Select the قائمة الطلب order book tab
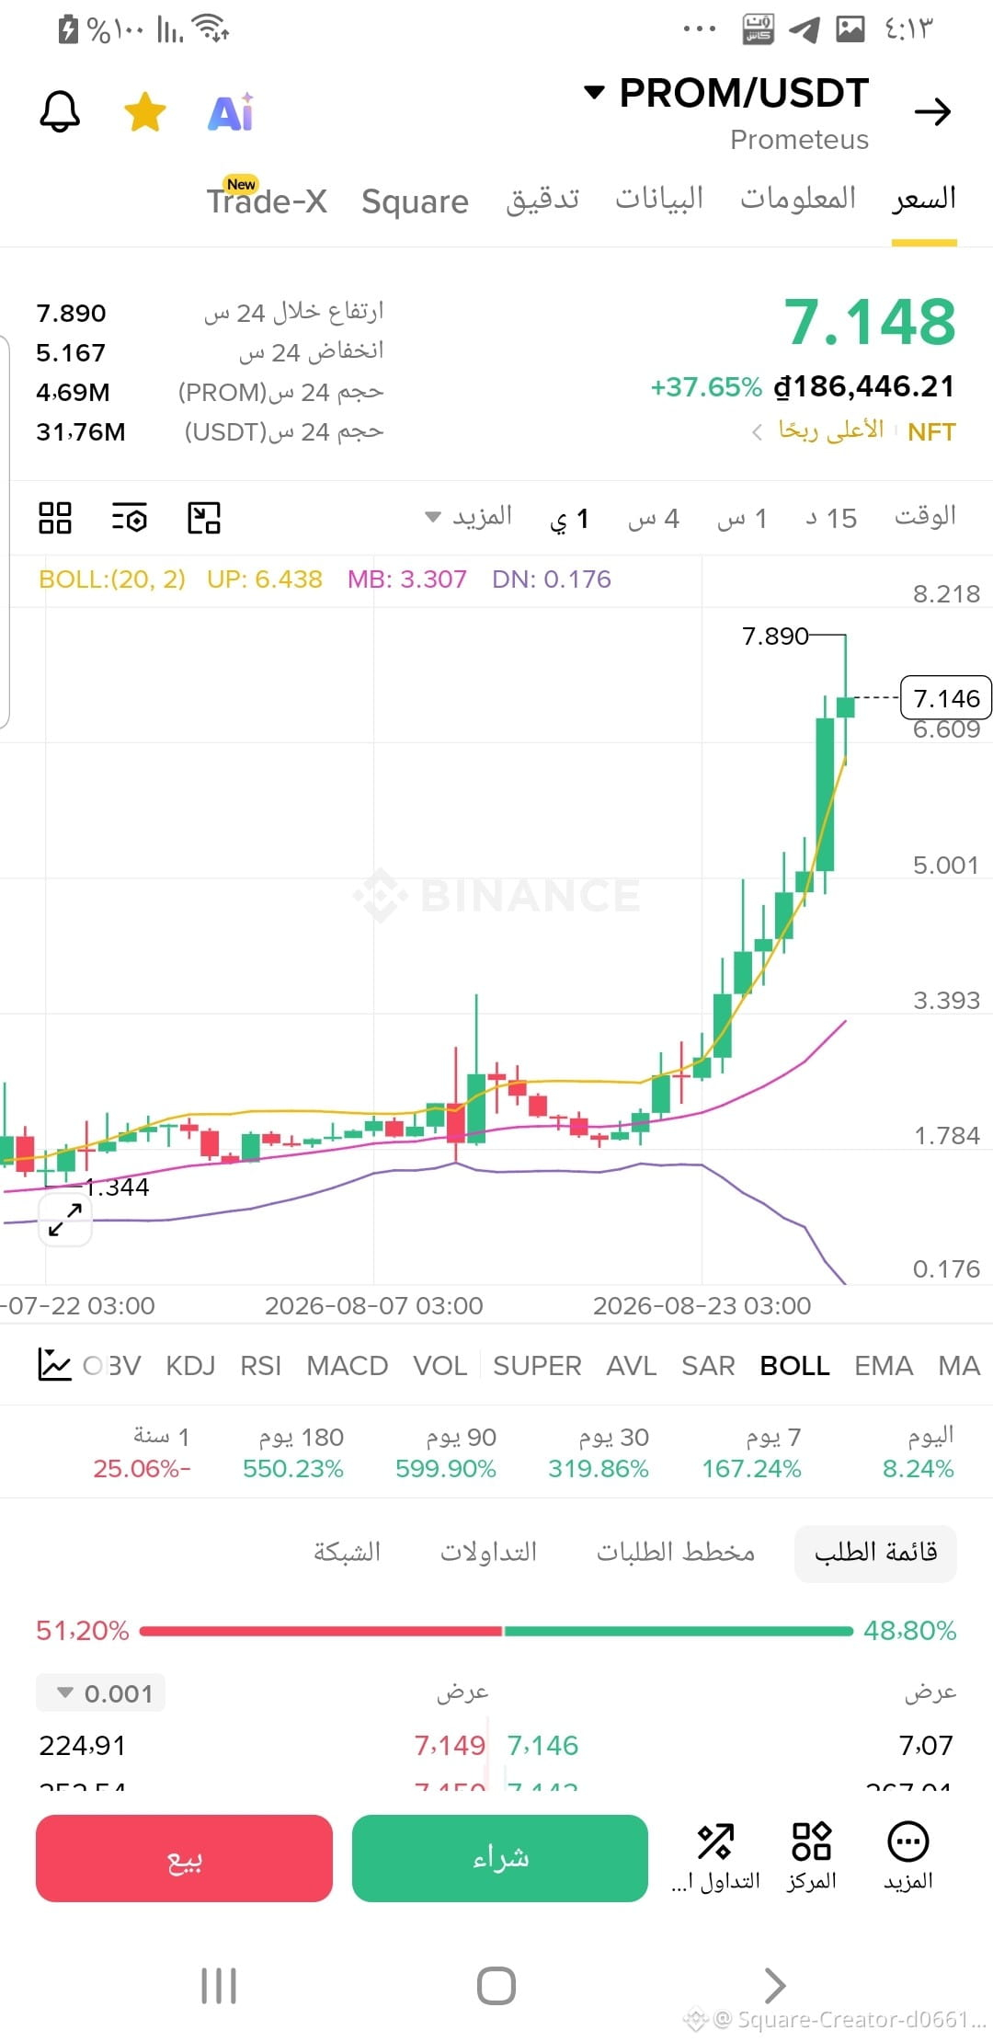 click(875, 1553)
